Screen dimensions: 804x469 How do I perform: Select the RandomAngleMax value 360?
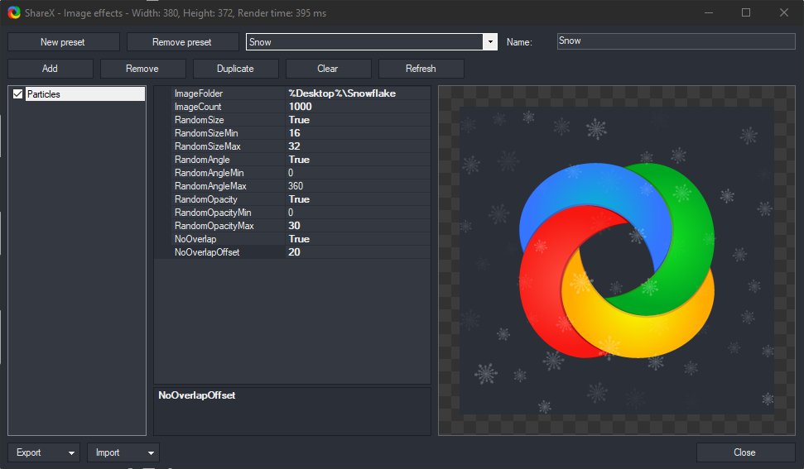(x=358, y=186)
